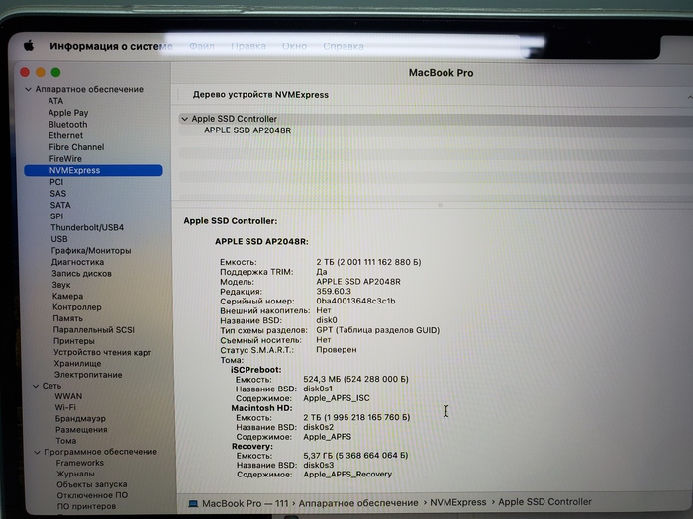
Task: Collapse the Сеть section
Action: (36, 386)
